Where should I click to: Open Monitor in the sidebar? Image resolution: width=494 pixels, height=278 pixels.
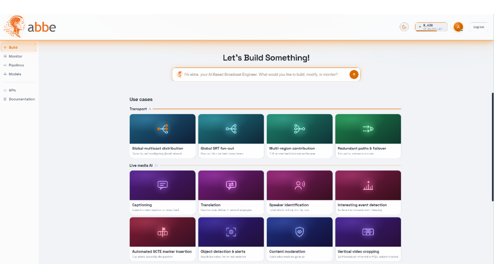click(19, 56)
